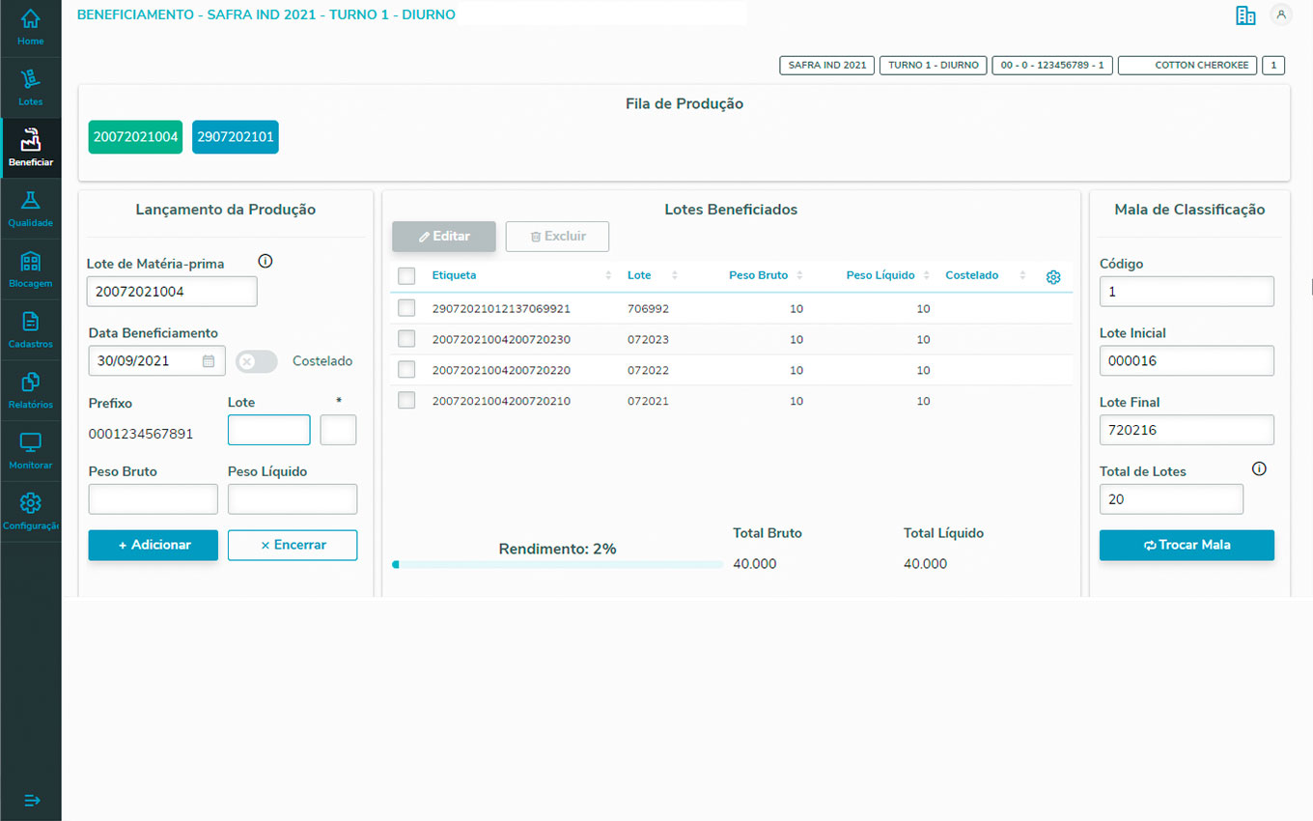Viewport: 1313px width, 821px height.
Task: Expand sidebar with bottom arrow icon
Action: pos(31,800)
